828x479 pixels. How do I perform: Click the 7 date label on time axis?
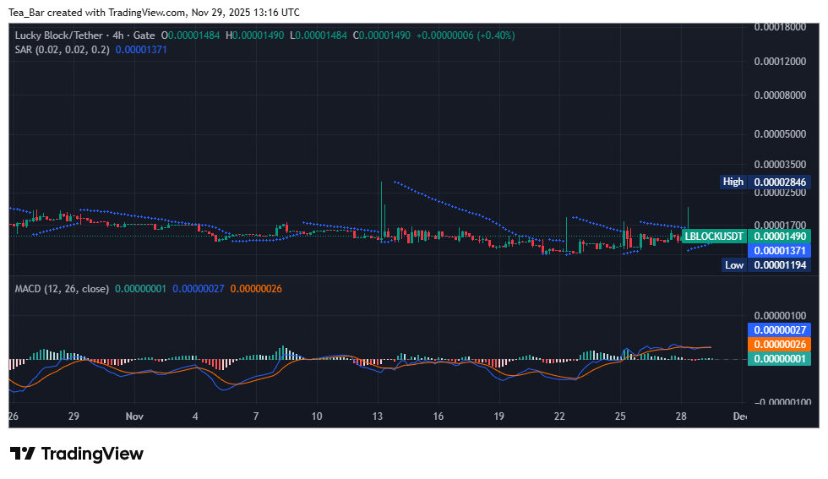[256, 416]
